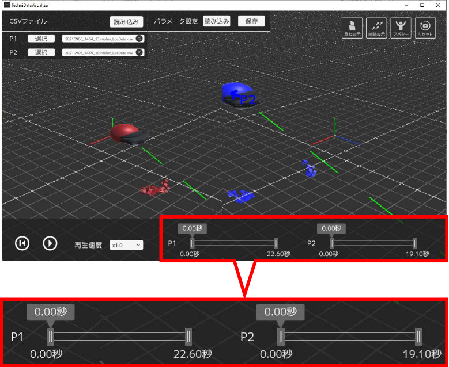Click the 選択 button for P1
The image size is (449, 367).
click(x=41, y=39)
